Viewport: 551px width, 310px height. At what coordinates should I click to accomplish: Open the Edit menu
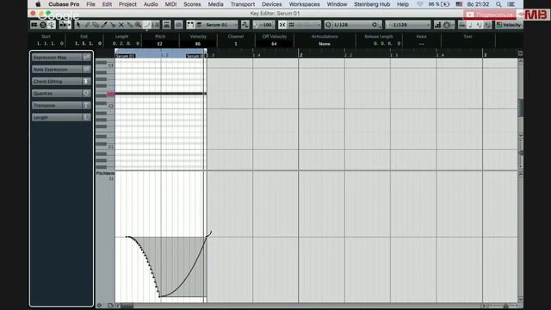click(107, 4)
